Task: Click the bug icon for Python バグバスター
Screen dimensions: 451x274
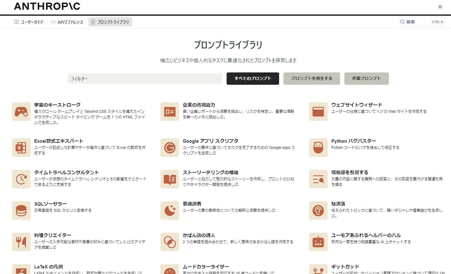Action: pos(318,148)
